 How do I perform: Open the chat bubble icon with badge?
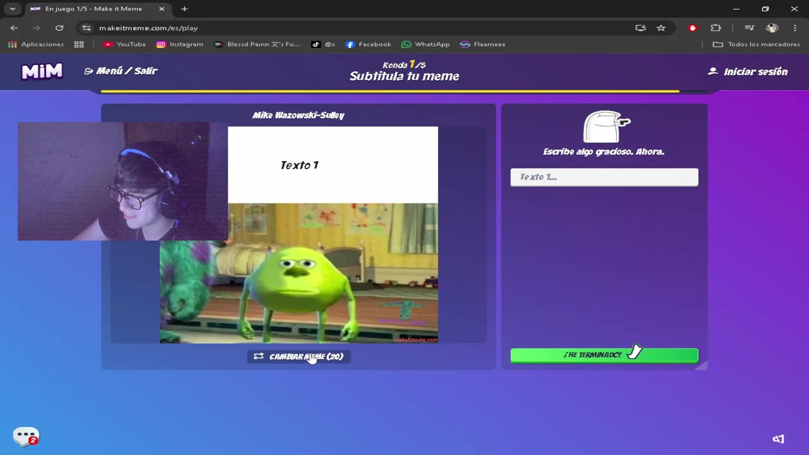pos(26,436)
